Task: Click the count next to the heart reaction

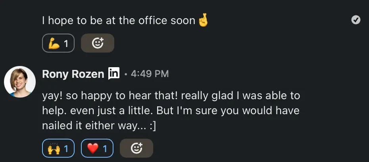Action: (x=105, y=149)
